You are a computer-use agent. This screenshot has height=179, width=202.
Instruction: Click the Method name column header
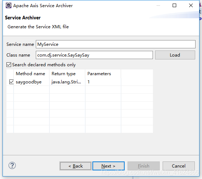coord(32,74)
